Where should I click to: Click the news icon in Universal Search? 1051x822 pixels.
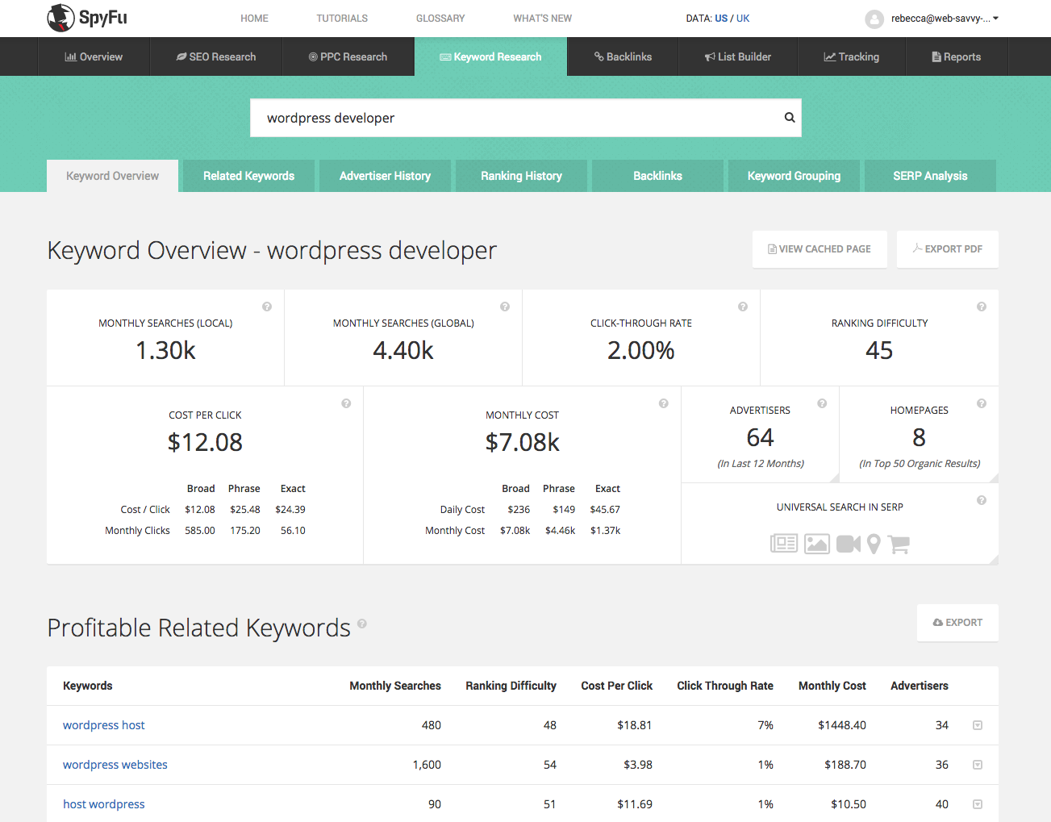coord(783,544)
